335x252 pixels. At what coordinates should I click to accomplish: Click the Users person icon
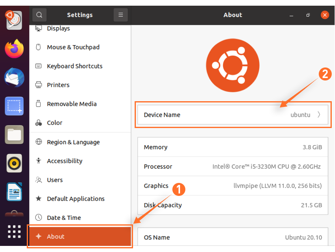[x=39, y=180]
